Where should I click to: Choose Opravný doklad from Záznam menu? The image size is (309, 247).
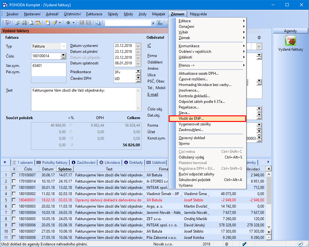pyautogui.click(x=192, y=138)
